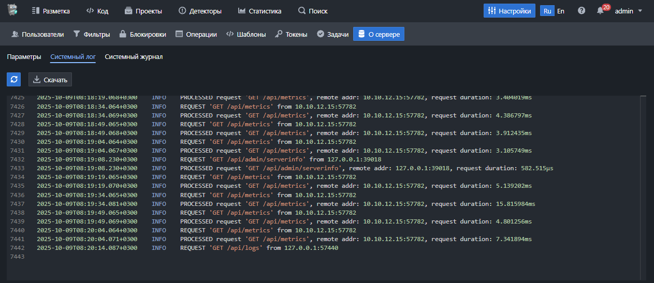Viewport: 654px width, 283px height.
Task: Select the Системный лог tab
Action: 73,57
